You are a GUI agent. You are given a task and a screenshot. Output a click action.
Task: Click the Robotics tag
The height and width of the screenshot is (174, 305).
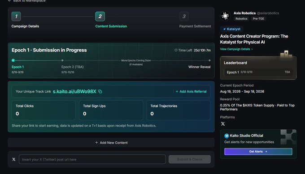pyautogui.click(x=241, y=19)
